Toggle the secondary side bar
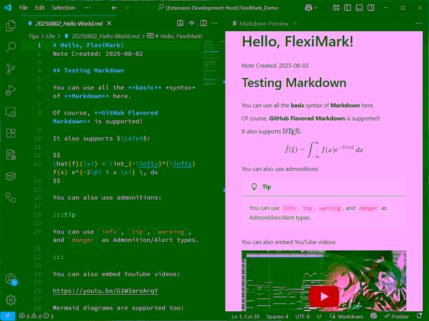The height and width of the screenshot is (321, 429). click(371, 8)
